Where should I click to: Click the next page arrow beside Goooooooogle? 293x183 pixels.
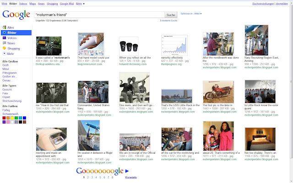click(127, 171)
